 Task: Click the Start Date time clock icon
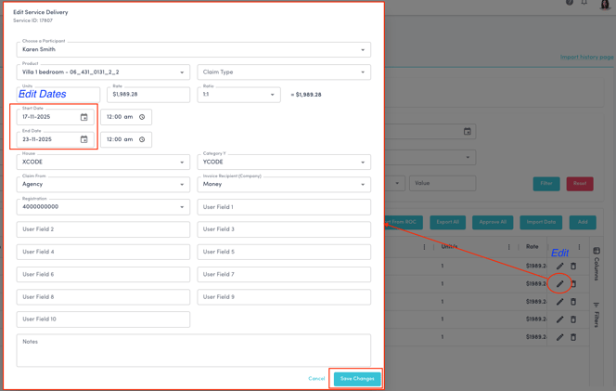coord(142,117)
